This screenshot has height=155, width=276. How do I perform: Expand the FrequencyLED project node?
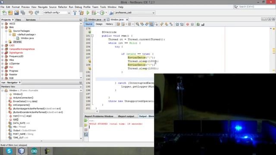click(3, 56)
